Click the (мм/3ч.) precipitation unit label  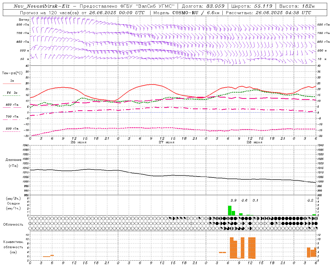[x=13, y=198]
